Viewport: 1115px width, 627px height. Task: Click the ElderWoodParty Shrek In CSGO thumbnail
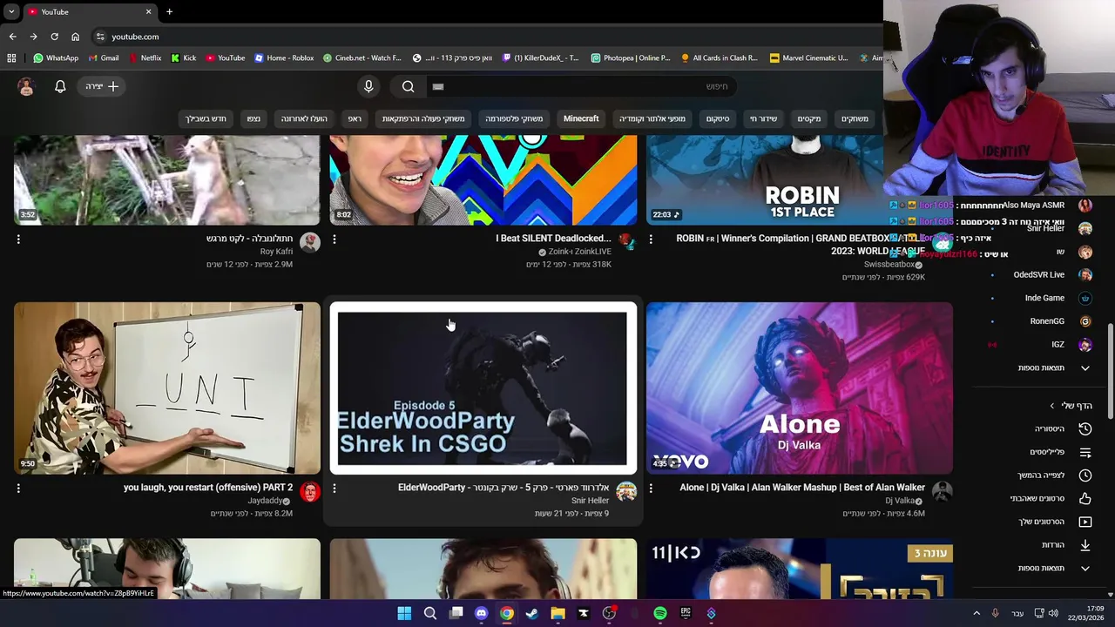[x=483, y=388]
